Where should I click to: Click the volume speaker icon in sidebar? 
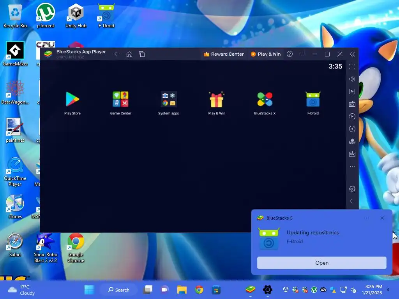click(x=352, y=79)
